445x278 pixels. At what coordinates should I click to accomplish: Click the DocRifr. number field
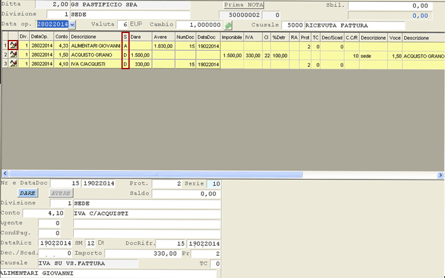pyautogui.click(x=170, y=244)
